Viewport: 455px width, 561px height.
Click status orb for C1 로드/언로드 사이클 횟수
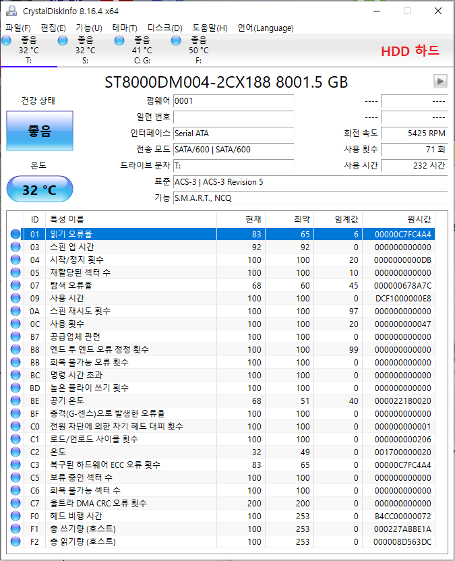point(16,439)
